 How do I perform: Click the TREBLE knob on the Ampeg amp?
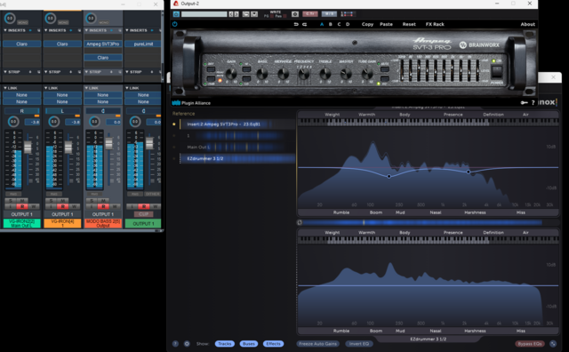click(325, 74)
